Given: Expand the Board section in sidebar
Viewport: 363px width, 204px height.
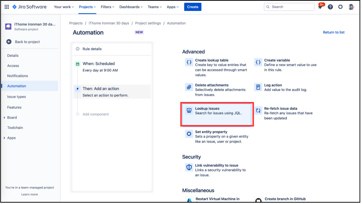Looking at the screenshot, I should [x=4, y=118].
